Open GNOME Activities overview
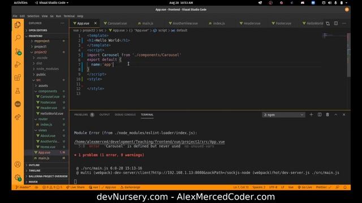Image resolution: width=362 pixels, height=203 pixels. coord(20,3)
